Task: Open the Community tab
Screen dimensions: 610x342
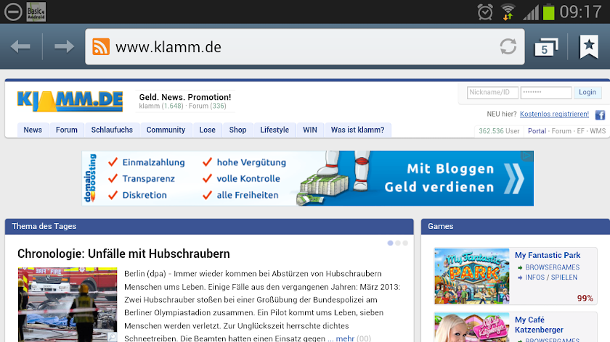Action: (x=166, y=130)
